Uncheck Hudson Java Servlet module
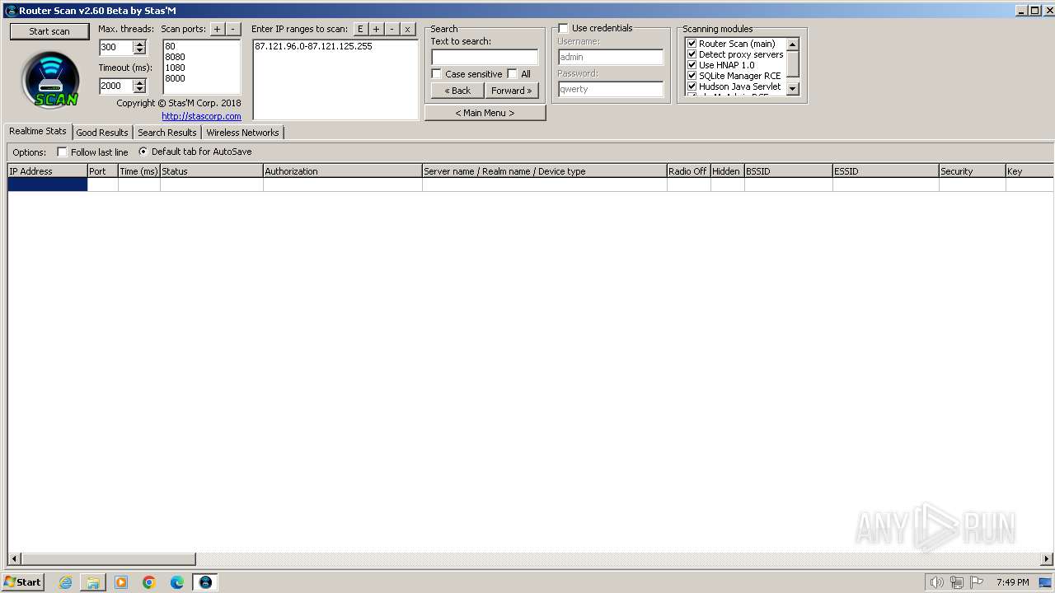This screenshot has width=1055, height=593. (692, 86)
